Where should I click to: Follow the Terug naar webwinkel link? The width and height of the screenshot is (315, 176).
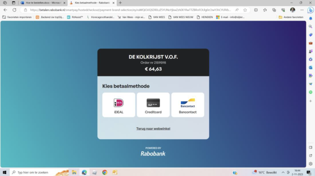click(x=153, y=129)
